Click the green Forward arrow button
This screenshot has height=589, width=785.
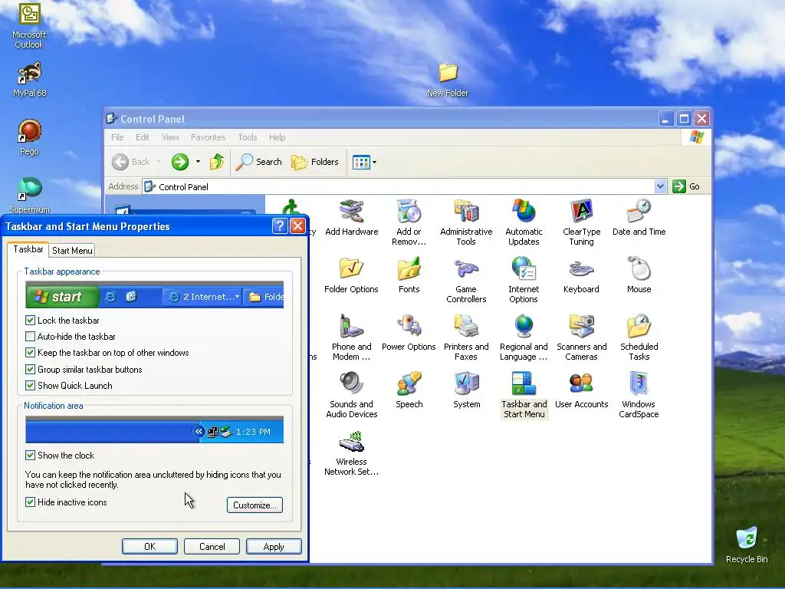click(179, 162)
